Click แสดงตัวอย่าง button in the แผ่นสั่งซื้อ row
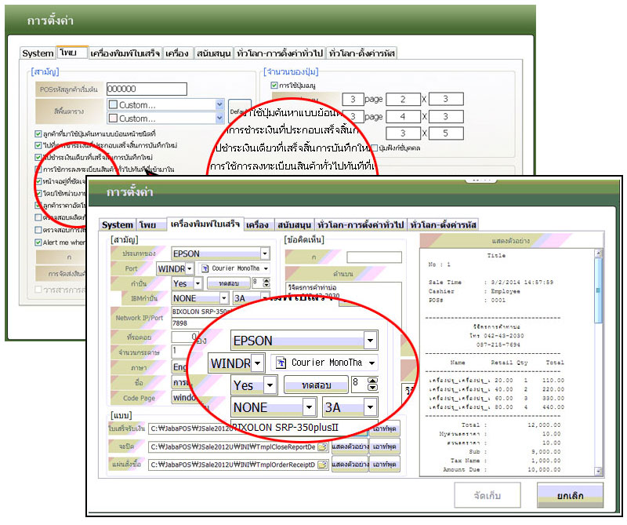This screenshot has height=525, width=627. click(350, 465)
